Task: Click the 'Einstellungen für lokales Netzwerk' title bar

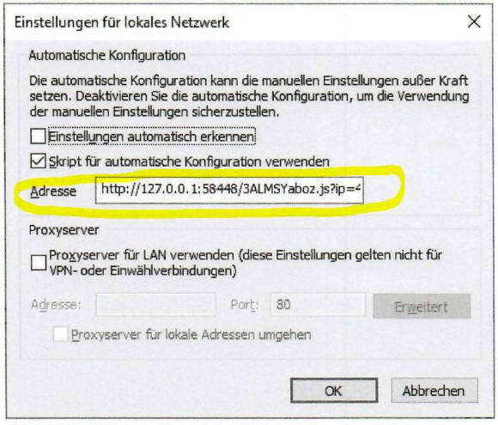Action: click(x=122, y=22)
